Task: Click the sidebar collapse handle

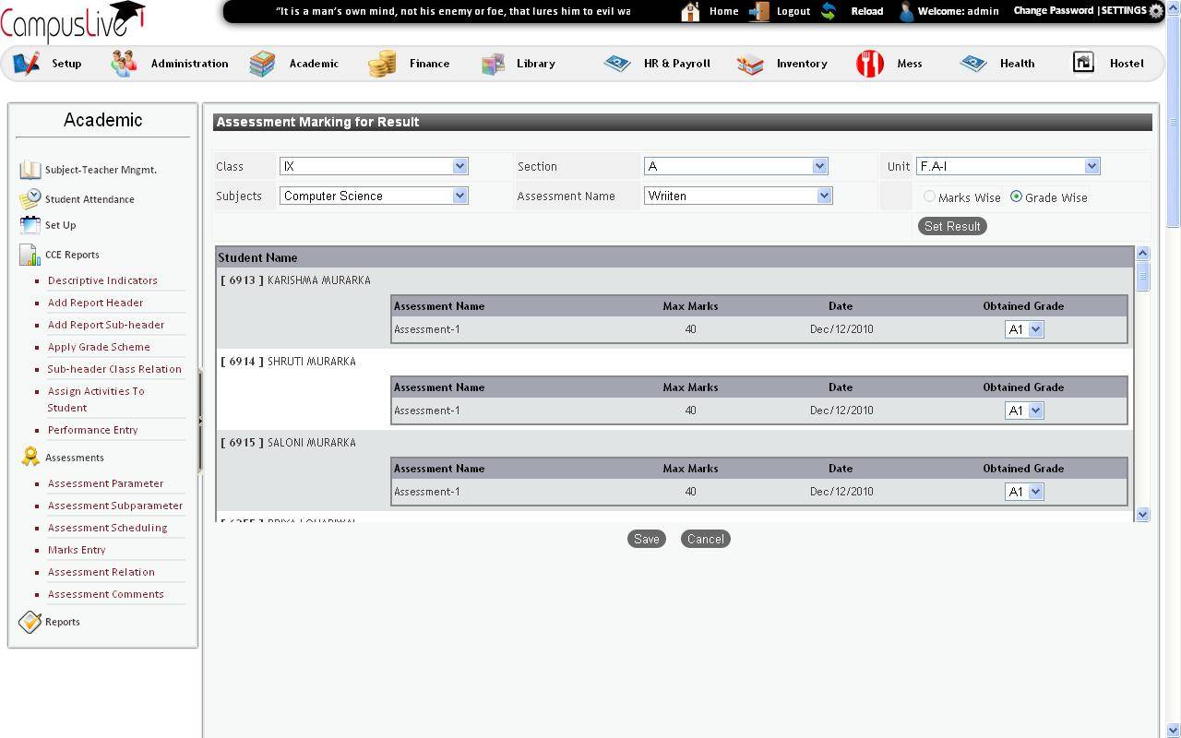Action: (200, 421)
